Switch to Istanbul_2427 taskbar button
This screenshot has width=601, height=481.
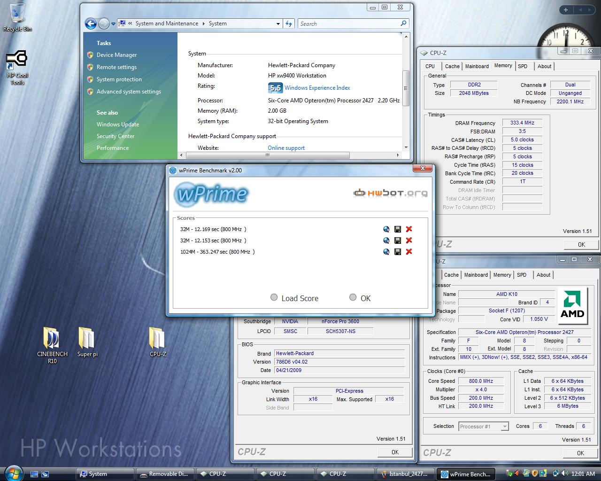coord(405,474)
